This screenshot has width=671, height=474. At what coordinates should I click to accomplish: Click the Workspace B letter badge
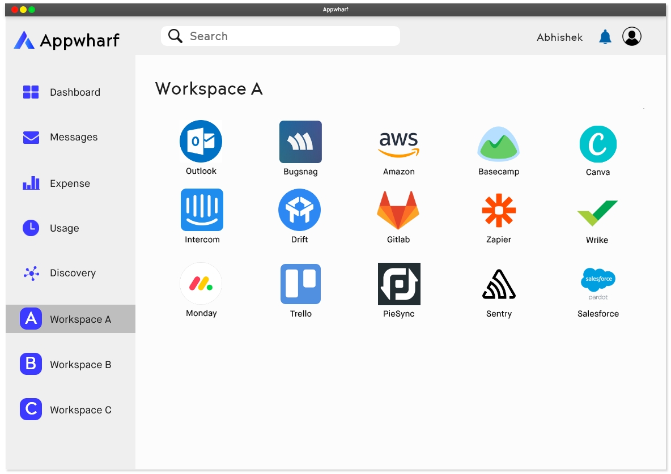(31, 364)
